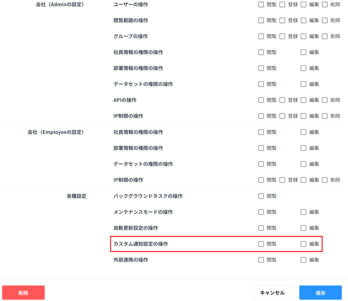Check 登録 for 閲覧範囲の操作
The width and height of the screenshot is (348, 301).
282,21
